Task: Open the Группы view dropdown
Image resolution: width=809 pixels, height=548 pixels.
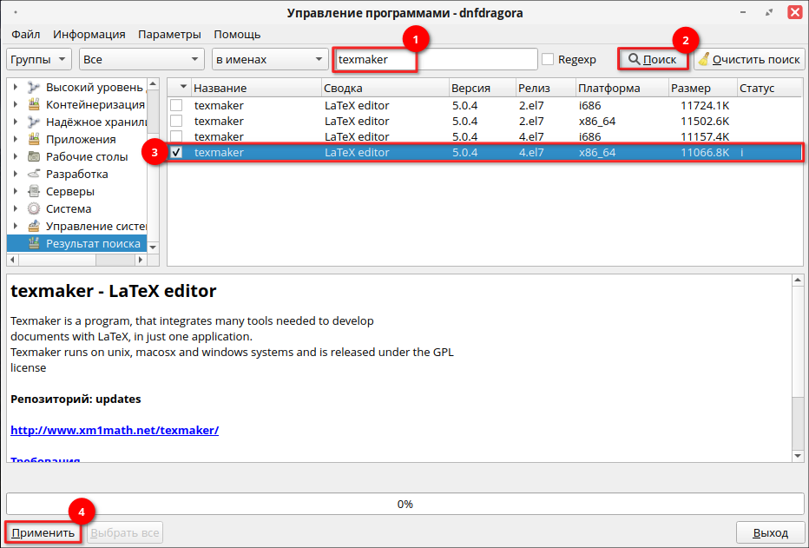Action: pos(39,59)
